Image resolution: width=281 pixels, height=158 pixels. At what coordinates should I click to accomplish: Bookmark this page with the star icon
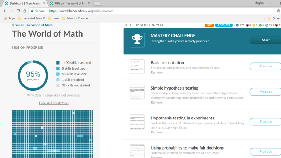[x=278, y=11]
